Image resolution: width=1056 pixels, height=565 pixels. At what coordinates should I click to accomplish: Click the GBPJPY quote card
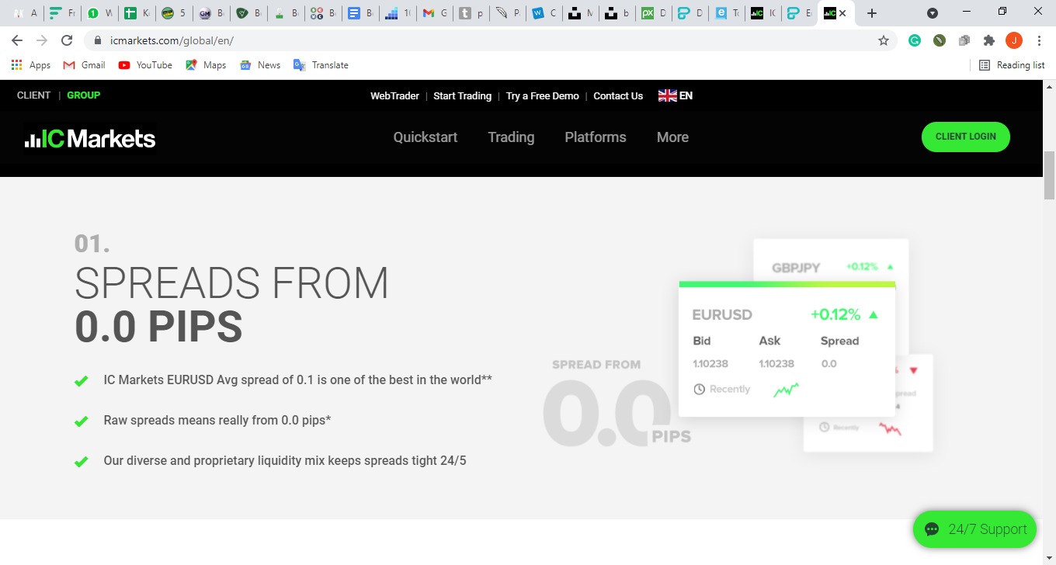831,261
